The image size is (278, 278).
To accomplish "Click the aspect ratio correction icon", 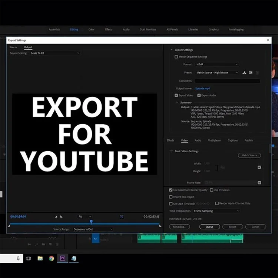I will click(122, 217).
